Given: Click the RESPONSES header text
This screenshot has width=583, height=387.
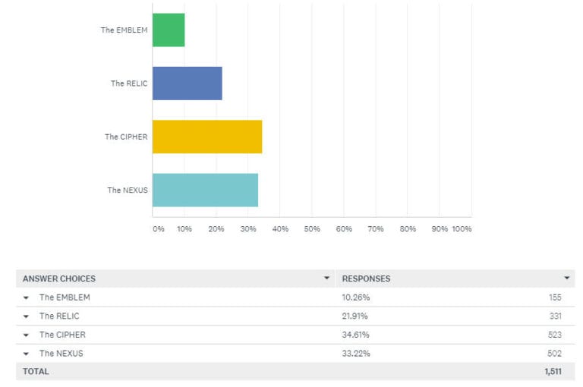Looking at the screenshot, I should [x=366, y=278].
